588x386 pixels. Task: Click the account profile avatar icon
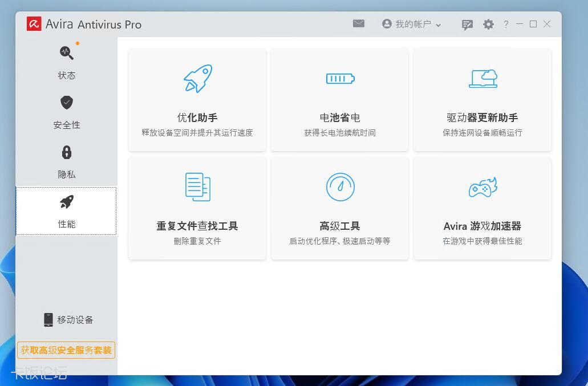tap(387, 24)
